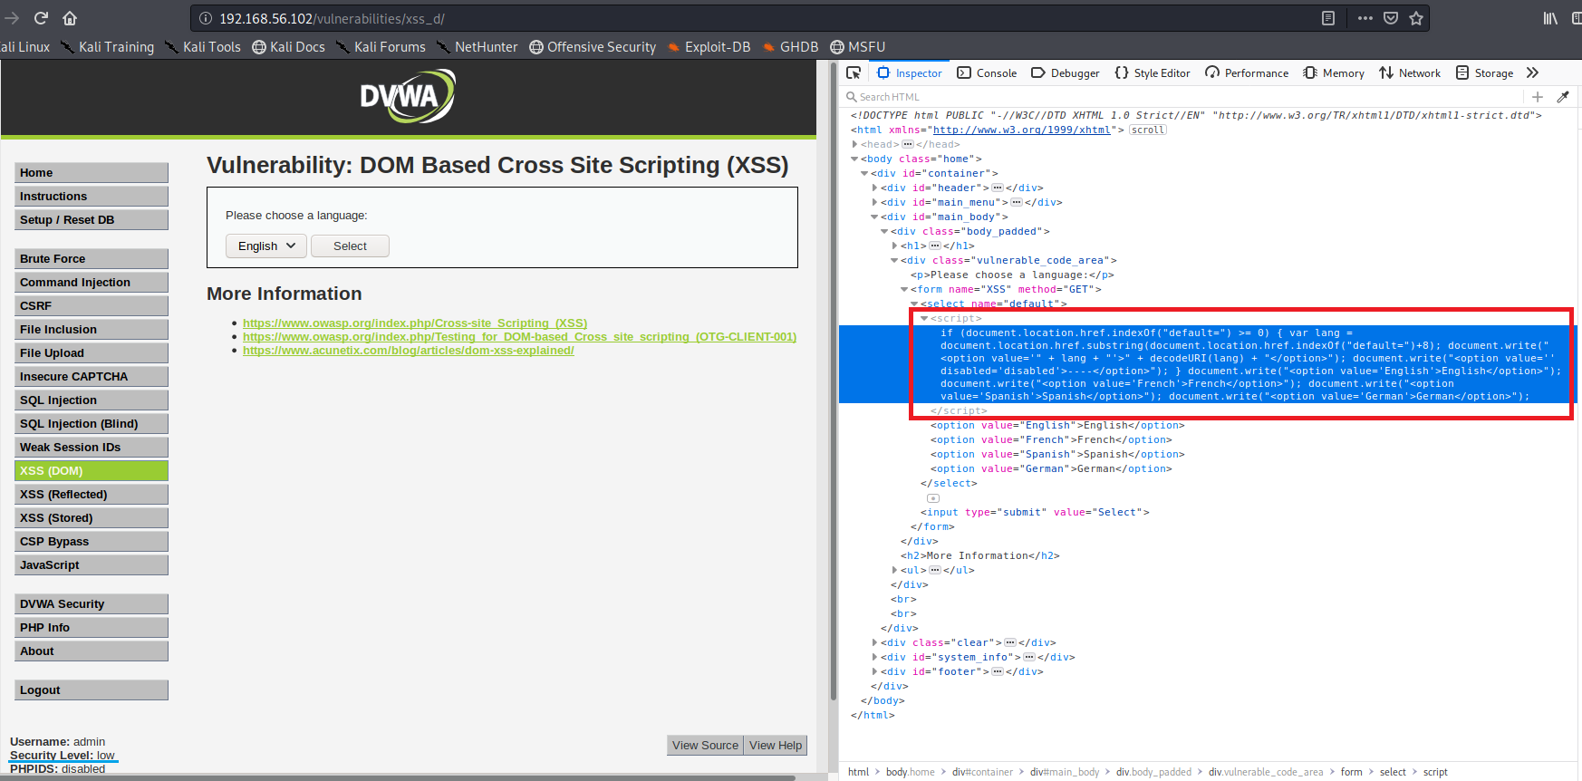
Task: Toggle the scroll badge on html element
Action: tap(1148, 130)
